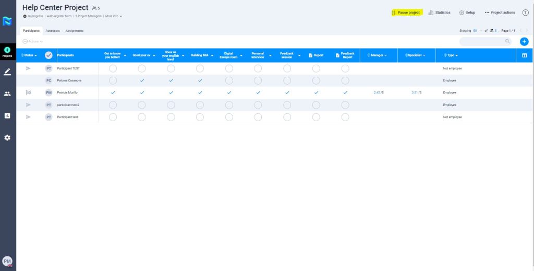
Task: Switch to the Assessors tab
Action: [x=53, y=31]
